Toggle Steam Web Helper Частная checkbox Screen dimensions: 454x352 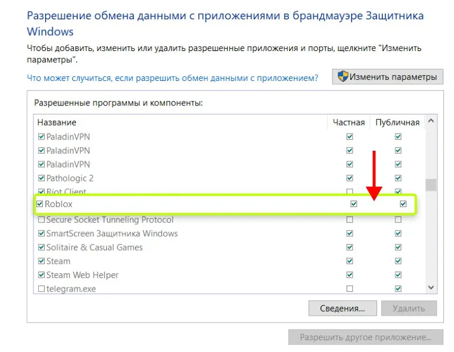point(350,275)
